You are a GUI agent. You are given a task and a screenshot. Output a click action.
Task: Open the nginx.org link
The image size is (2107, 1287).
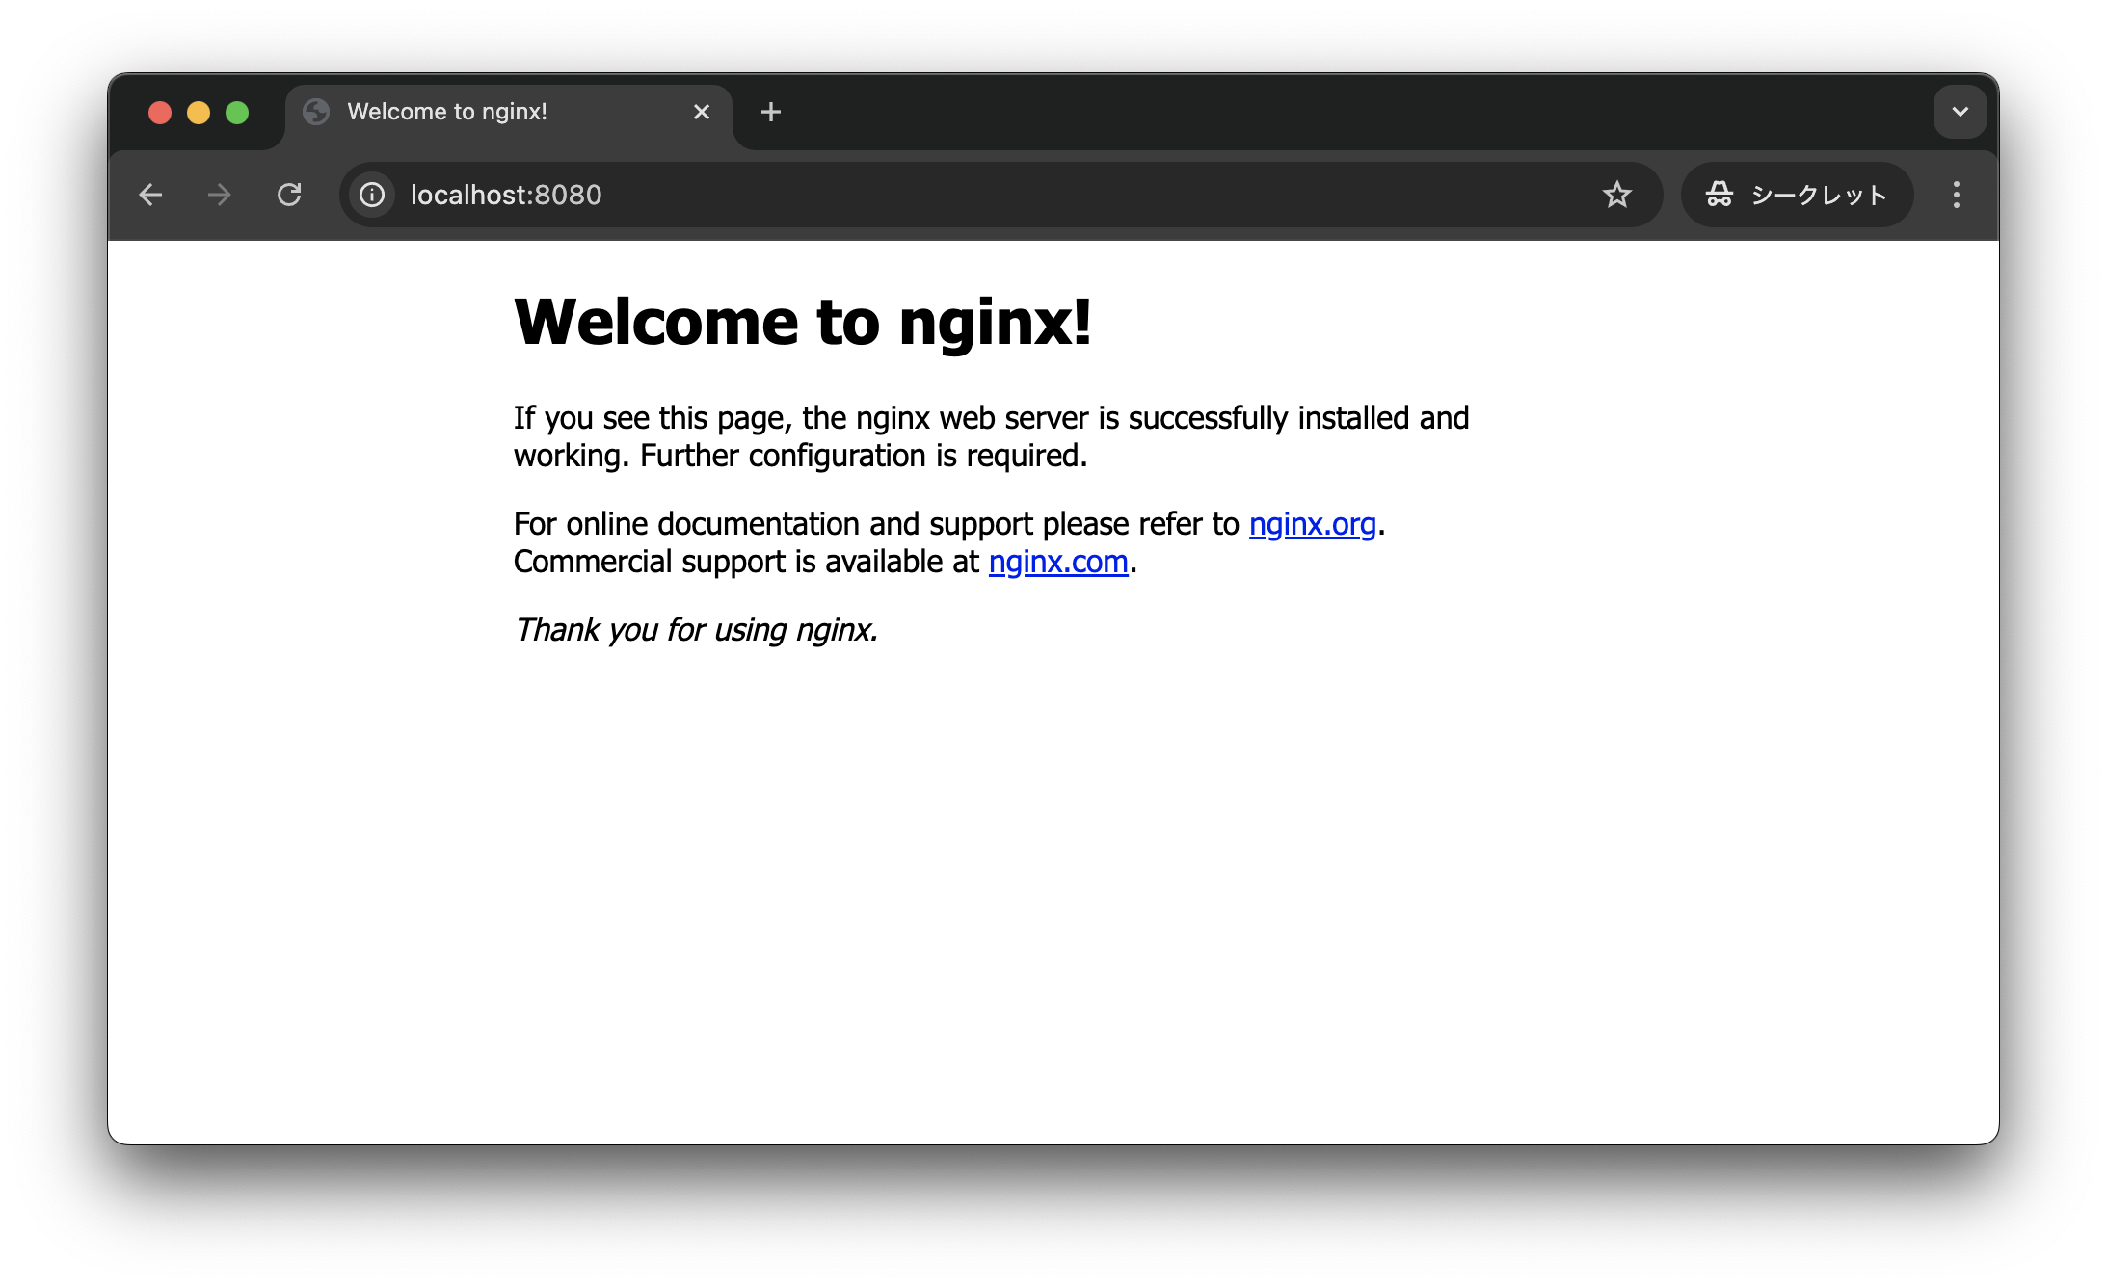(x=1312, y=524)
